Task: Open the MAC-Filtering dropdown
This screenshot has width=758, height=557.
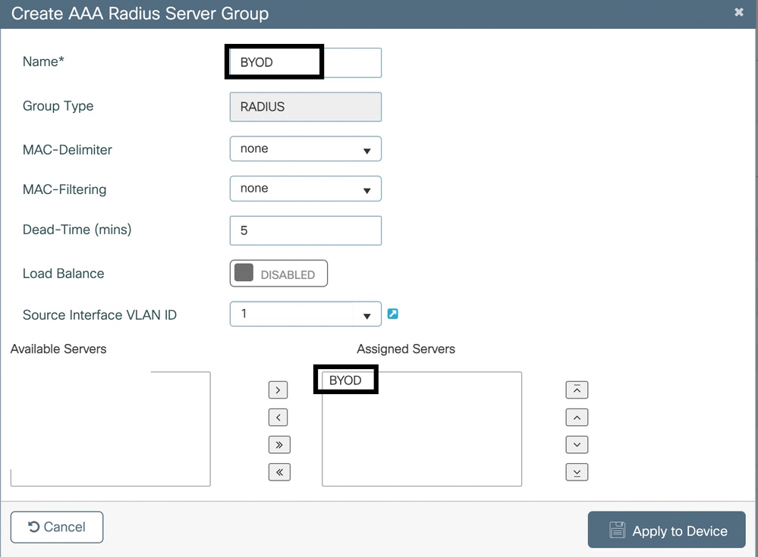Action: [x=305, y=188]
